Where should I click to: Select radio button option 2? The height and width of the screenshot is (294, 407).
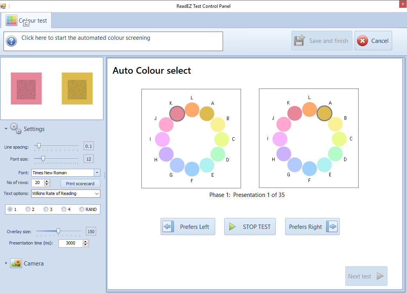coord(28,209)
